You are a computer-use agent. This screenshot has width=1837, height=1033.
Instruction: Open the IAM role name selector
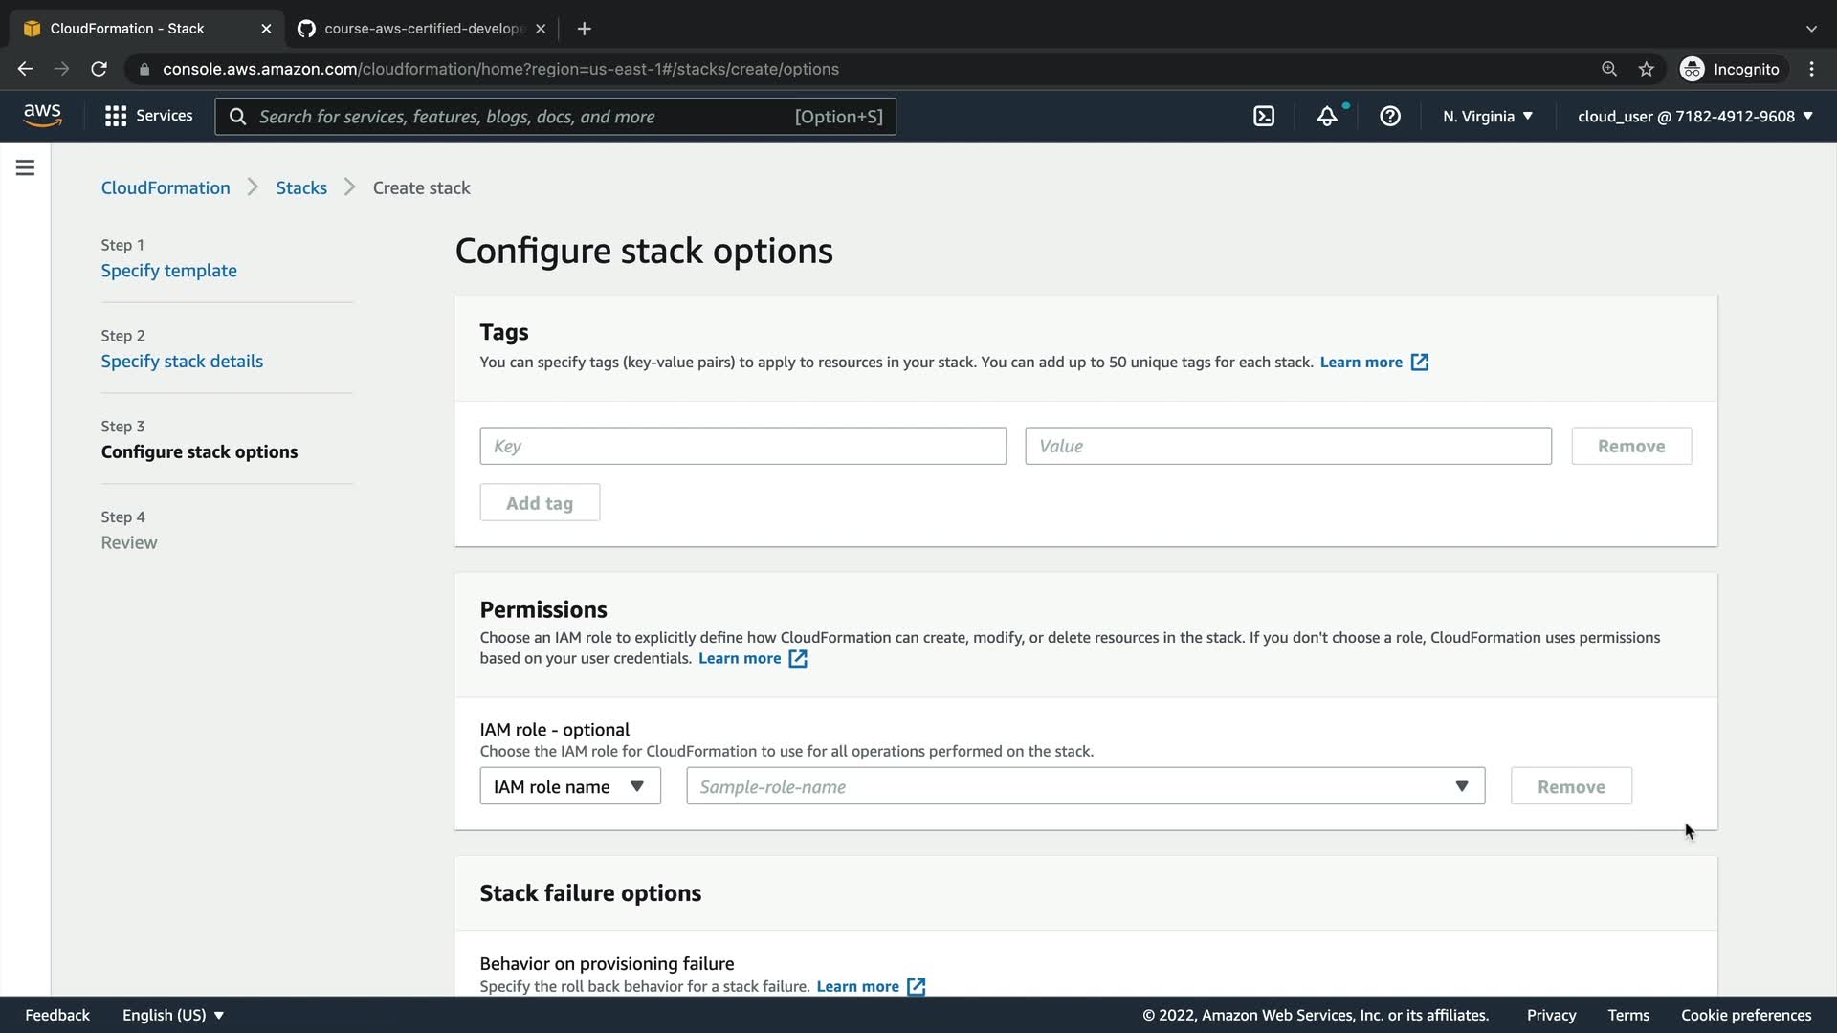click(x=569, y=786)
